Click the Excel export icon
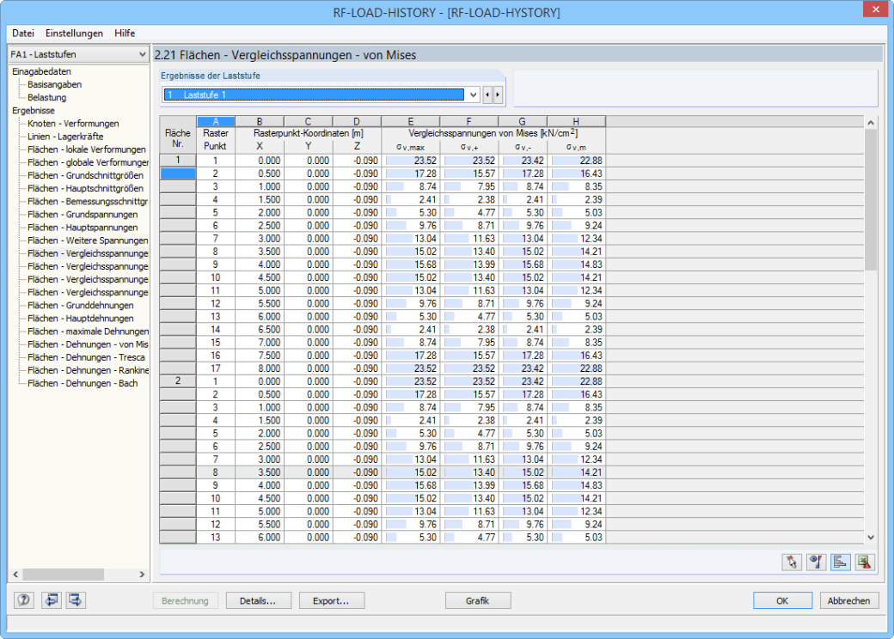The image size is (894, 639). 865,562
